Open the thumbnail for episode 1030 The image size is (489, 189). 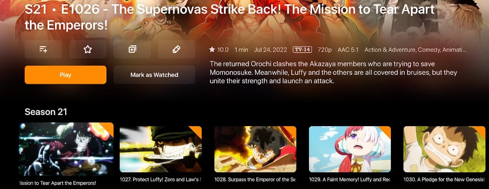444,149
